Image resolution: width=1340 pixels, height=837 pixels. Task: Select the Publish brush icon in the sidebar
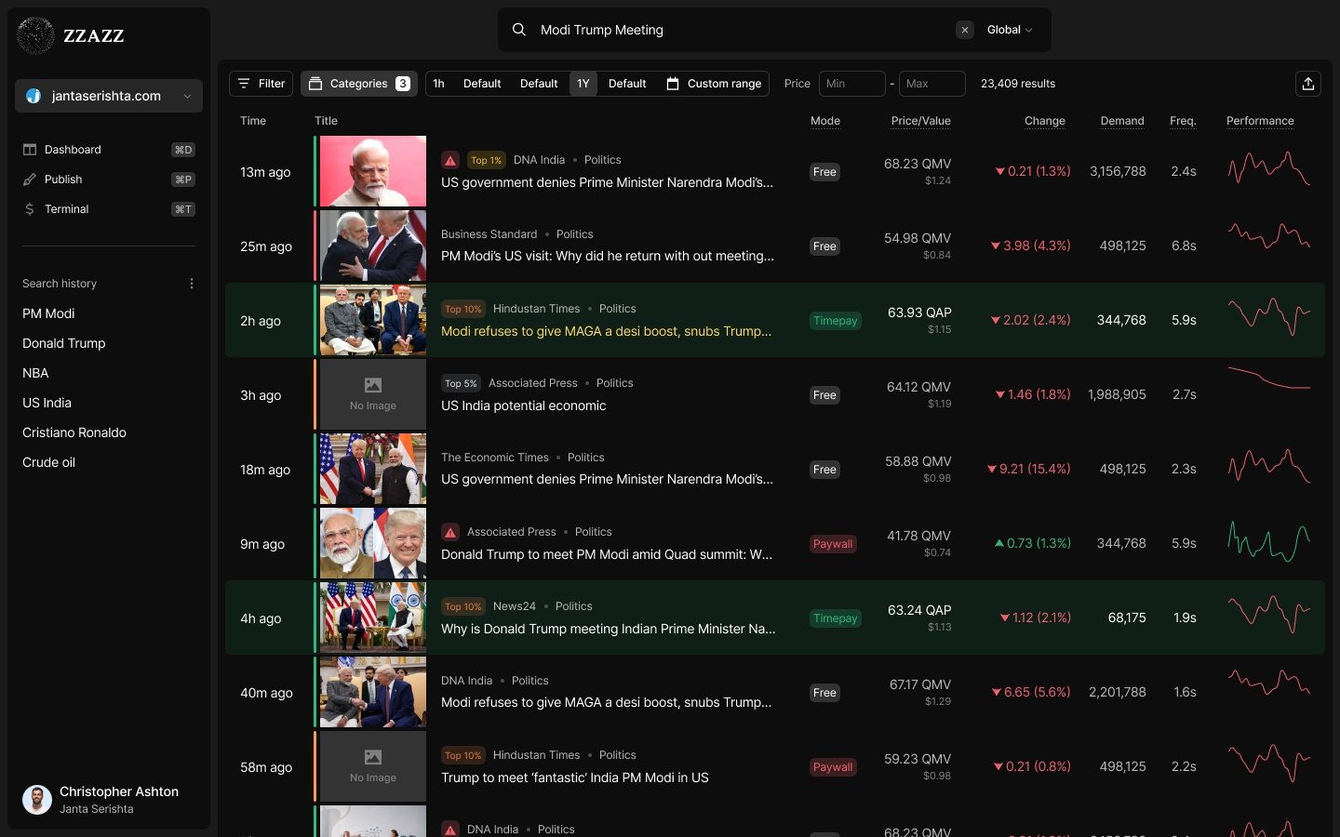tap(30, 179)
